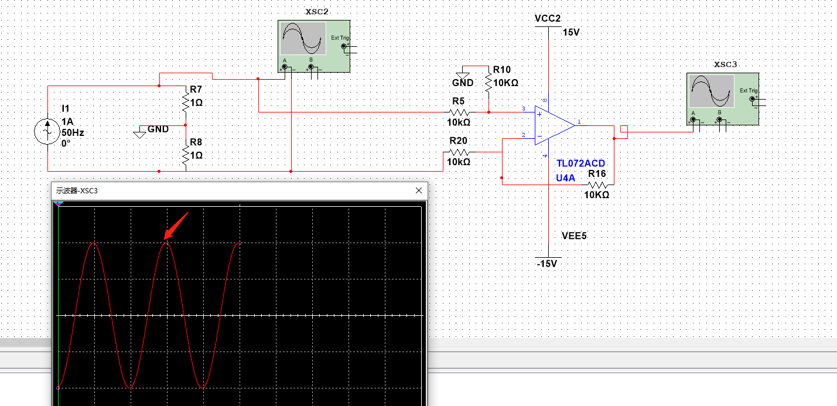The image size is (837, 406).
Task: Select resistor R10 symbol
Action: (x=488, y=83)
